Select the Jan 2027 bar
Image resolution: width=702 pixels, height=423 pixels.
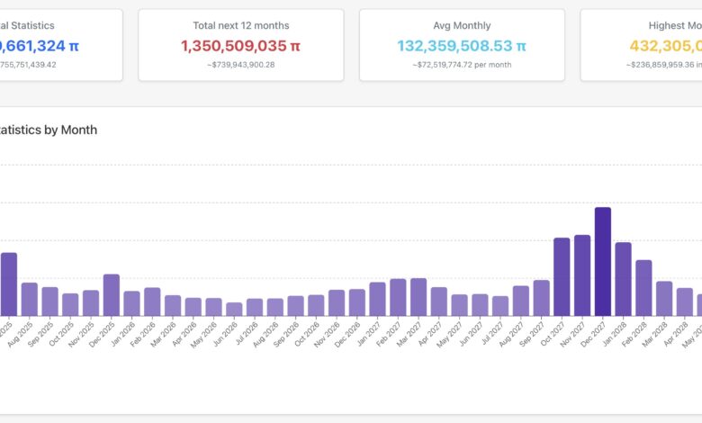(x=377, y=300)
